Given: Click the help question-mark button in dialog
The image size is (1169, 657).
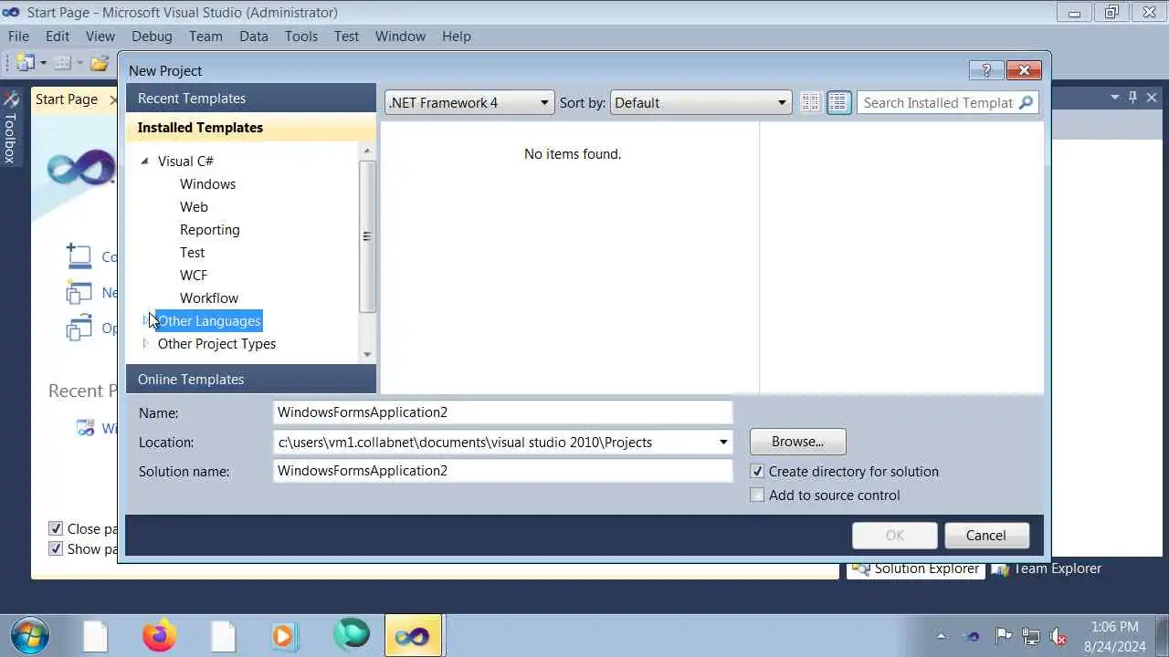Looking at the screenshot, I should (x=986, y=70).
